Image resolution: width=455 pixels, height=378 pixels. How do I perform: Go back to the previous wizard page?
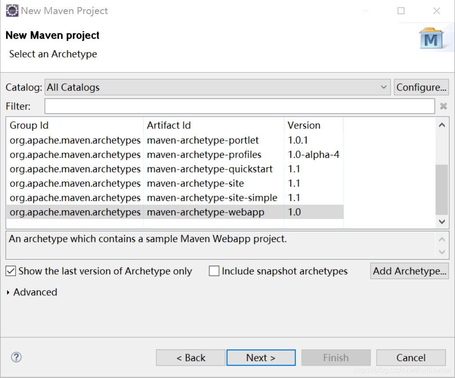pos(190,357)
